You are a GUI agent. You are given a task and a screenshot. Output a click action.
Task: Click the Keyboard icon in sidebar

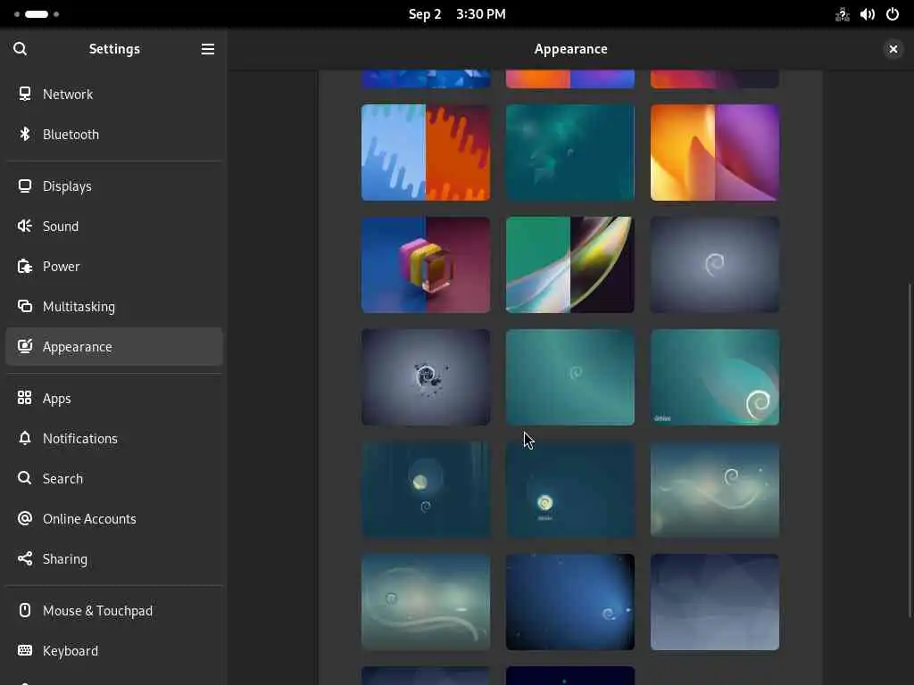[24, 650]
